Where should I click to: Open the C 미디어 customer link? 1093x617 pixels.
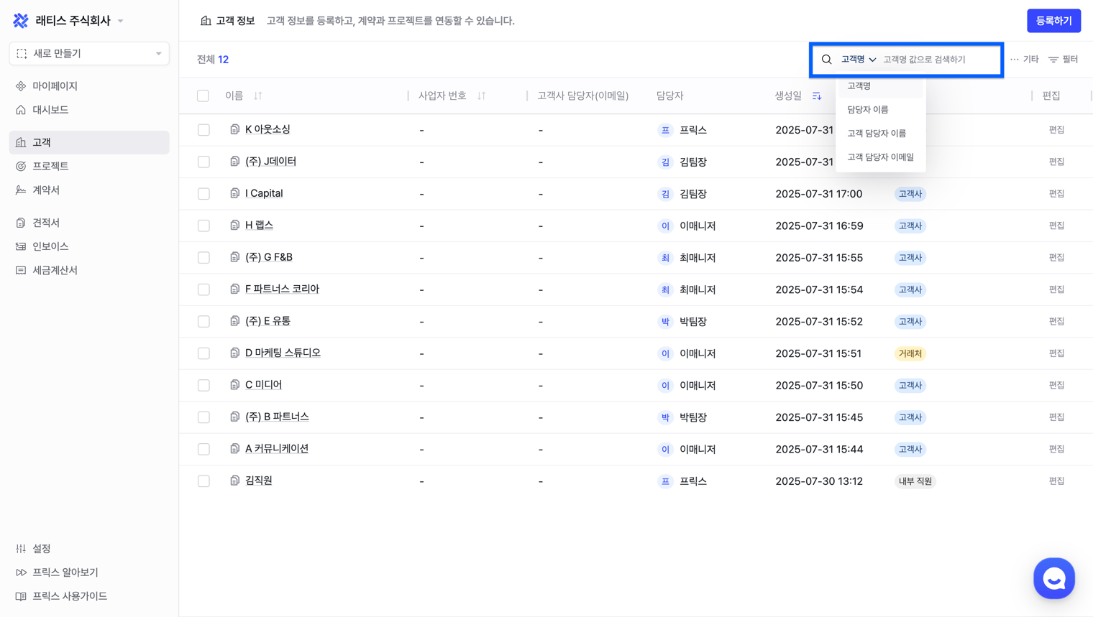point(263,385)
